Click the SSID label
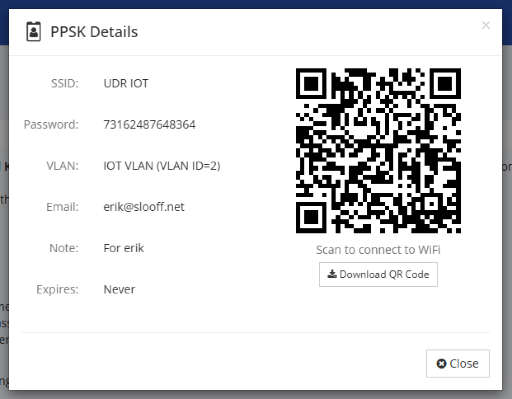 [x=64, y=83]
